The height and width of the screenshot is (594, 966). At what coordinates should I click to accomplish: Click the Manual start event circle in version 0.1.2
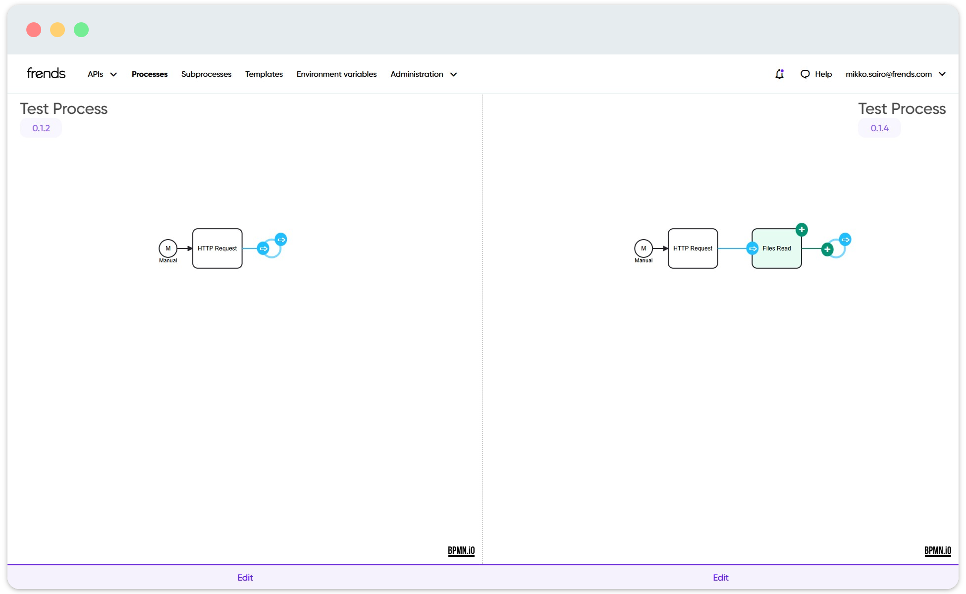pyautogui.click(x=168, y=248)
